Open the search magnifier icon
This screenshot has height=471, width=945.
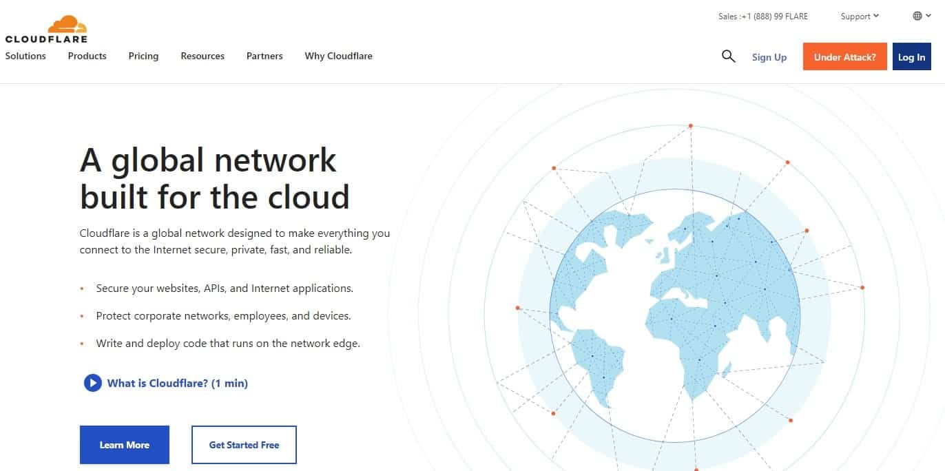(729, 56)
